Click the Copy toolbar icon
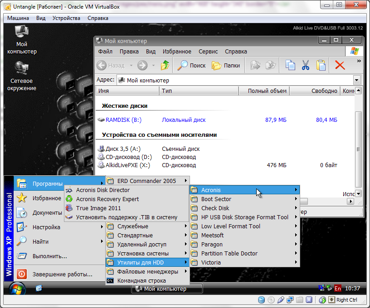Image resolution: width=370 pixels, height=308 pixels. [x=290, y=65]
